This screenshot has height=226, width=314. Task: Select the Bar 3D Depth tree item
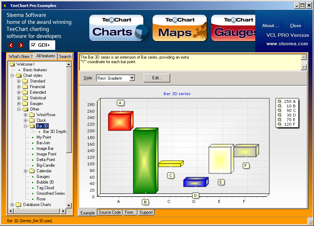[55, 132]
